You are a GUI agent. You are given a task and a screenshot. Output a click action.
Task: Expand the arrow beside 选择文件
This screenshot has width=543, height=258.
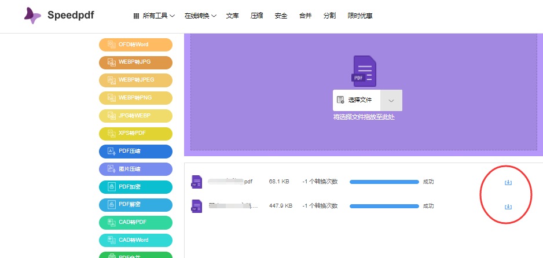pyautogui.click(x=391, y=100)
